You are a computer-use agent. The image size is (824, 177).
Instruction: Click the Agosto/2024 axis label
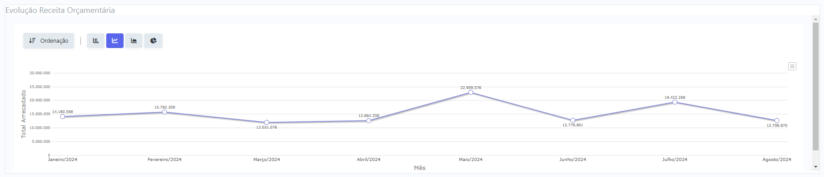click(x=777, y=159)
